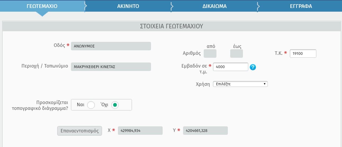Click the Τ.Κ. field showing 19100
This screenshot has height=147, width=342.
pyautogui.click(x=303, y=54)
